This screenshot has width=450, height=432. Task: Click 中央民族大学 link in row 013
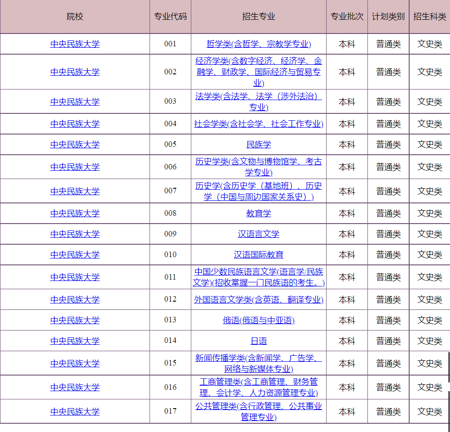(x=75, y=320)
